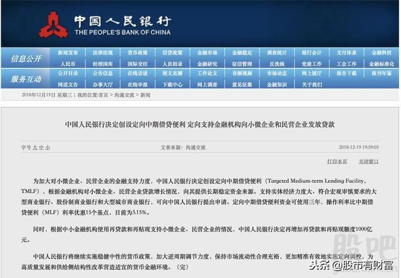
Task: Go to 新闻发布 page
Action: pos(68,53)
